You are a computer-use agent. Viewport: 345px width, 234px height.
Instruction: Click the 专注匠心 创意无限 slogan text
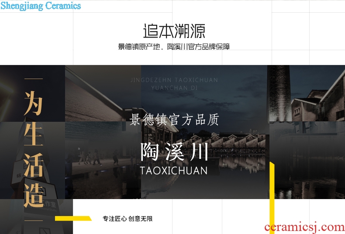[128, 219]
